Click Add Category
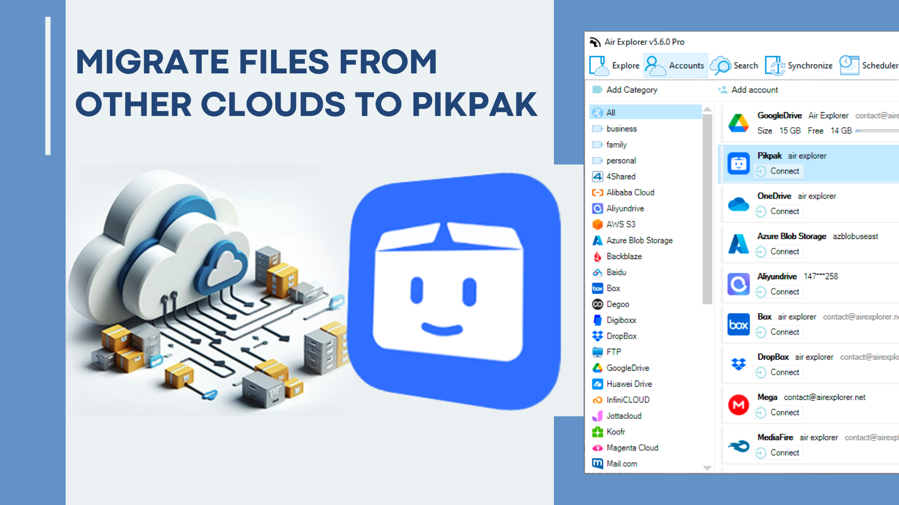 coord(631,90)
